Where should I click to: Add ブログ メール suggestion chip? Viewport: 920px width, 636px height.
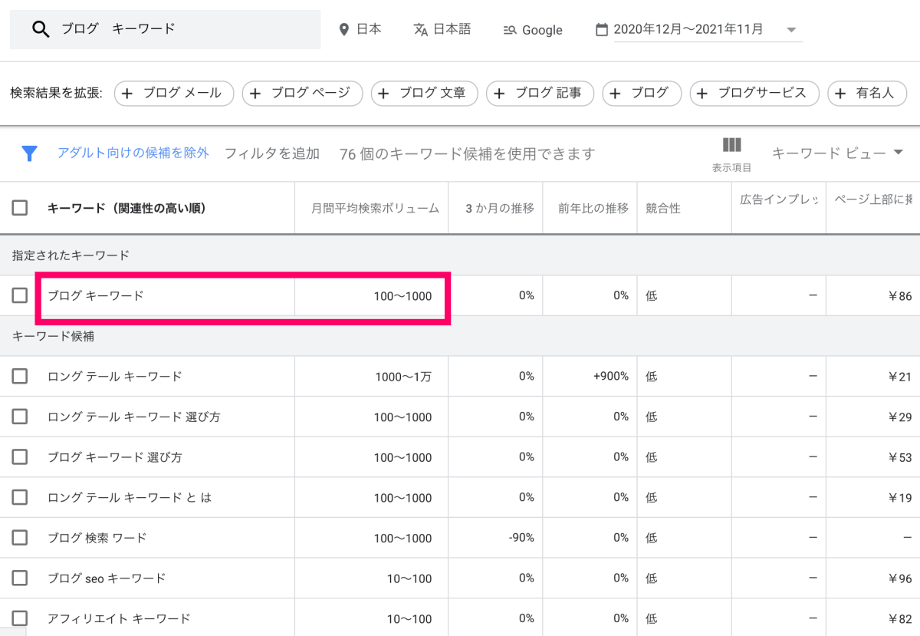pyautogui.click(x=172, y=94)
